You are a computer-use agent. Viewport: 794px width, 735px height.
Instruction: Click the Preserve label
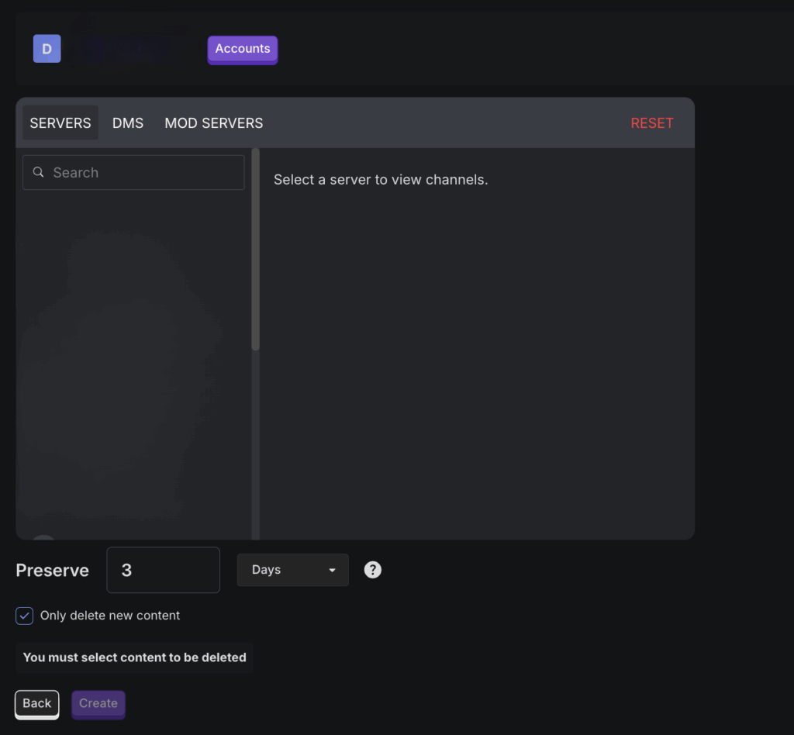[52, 570]
